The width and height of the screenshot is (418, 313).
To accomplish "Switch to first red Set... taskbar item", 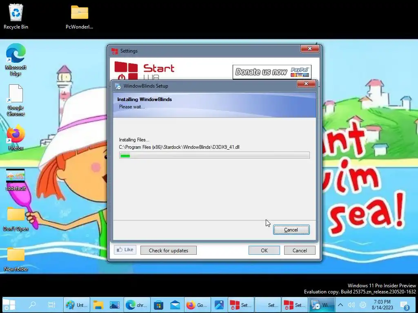I will (x=241, y=305).
